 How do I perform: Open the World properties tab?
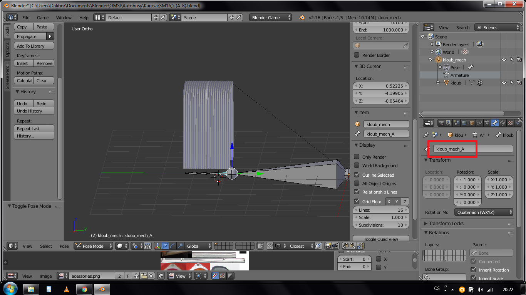464,123
